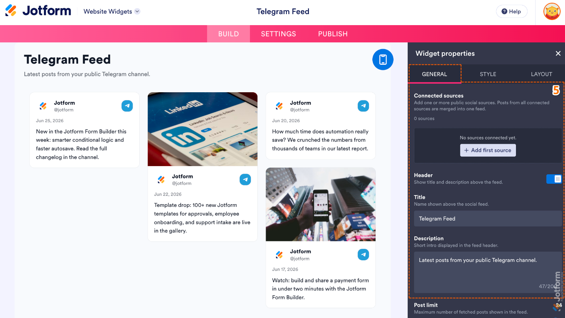565x318 pixels.
Task: Click the Help button
Action: pyautogui.click(x=512, y=11)
